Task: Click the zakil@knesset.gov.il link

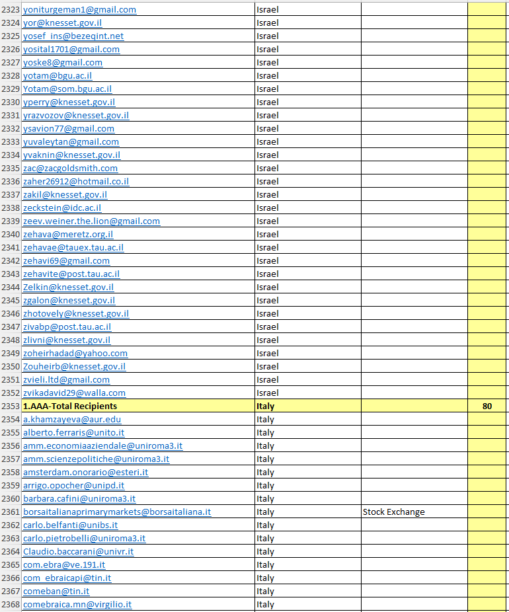Action: (65, 195)
